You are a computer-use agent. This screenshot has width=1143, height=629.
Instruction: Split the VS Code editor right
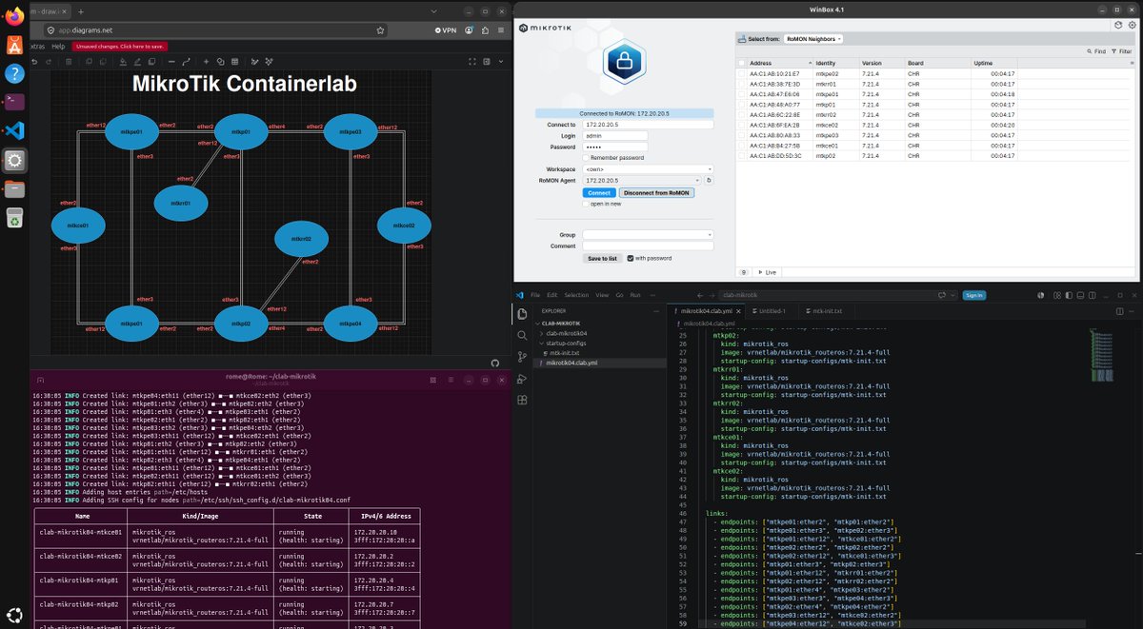pyautogui.click(x=1120, y=311)
